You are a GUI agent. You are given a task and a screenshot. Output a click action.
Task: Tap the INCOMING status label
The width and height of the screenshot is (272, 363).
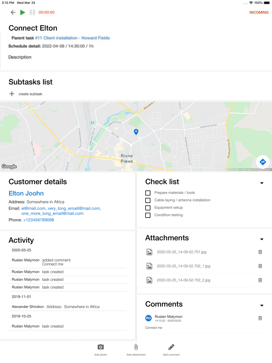[x=258, y=12]
